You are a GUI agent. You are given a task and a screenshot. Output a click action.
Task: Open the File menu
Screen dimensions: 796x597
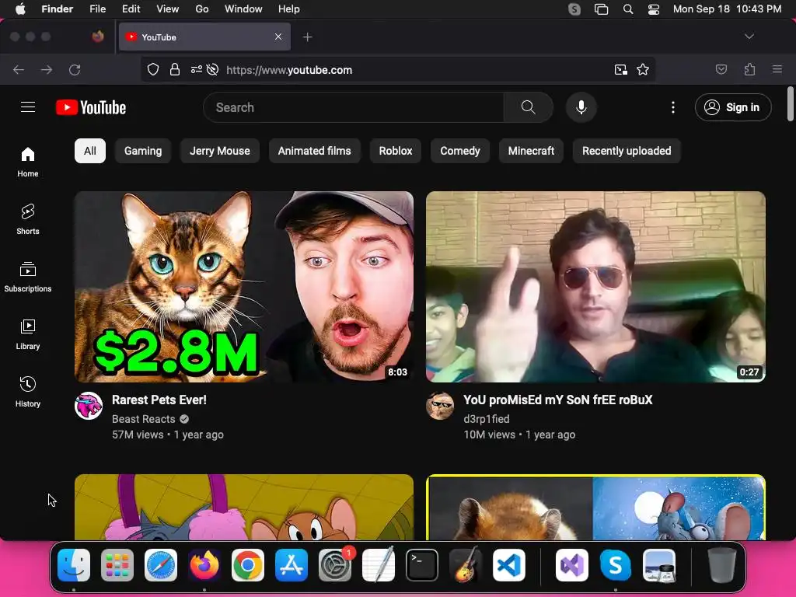point(97,9)
